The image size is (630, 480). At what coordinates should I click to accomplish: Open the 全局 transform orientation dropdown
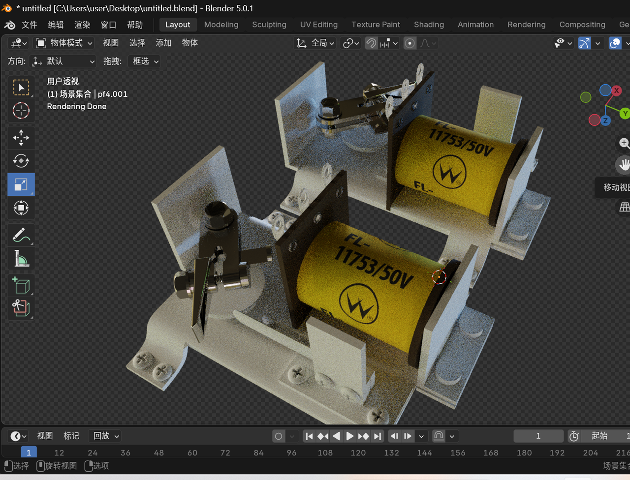pyautogui.click(x=315, y=43)
